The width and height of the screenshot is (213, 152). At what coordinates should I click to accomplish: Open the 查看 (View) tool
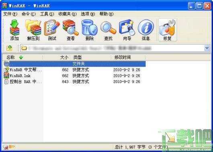click(x=71, y=30)
